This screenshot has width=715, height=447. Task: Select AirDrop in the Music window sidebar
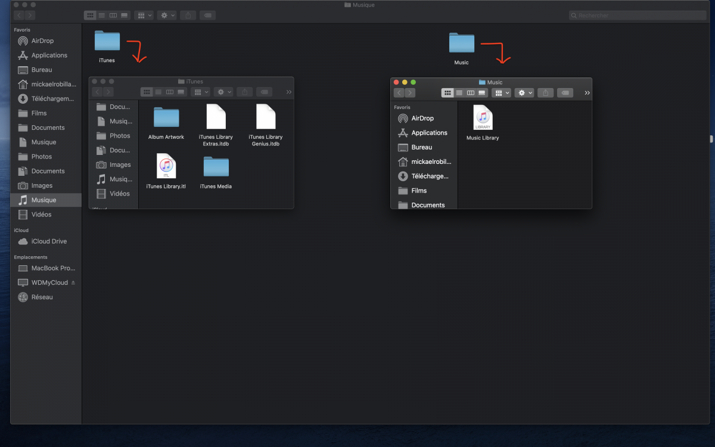422,118
